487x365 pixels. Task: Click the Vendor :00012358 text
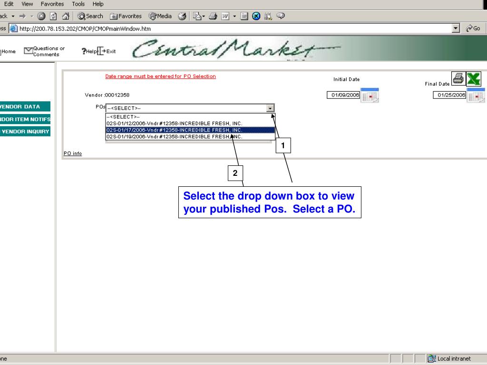107,95
